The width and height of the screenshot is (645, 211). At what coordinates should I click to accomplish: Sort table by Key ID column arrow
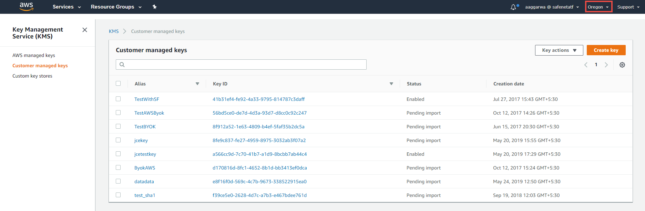pyautogui.click(x=391, y=84)
